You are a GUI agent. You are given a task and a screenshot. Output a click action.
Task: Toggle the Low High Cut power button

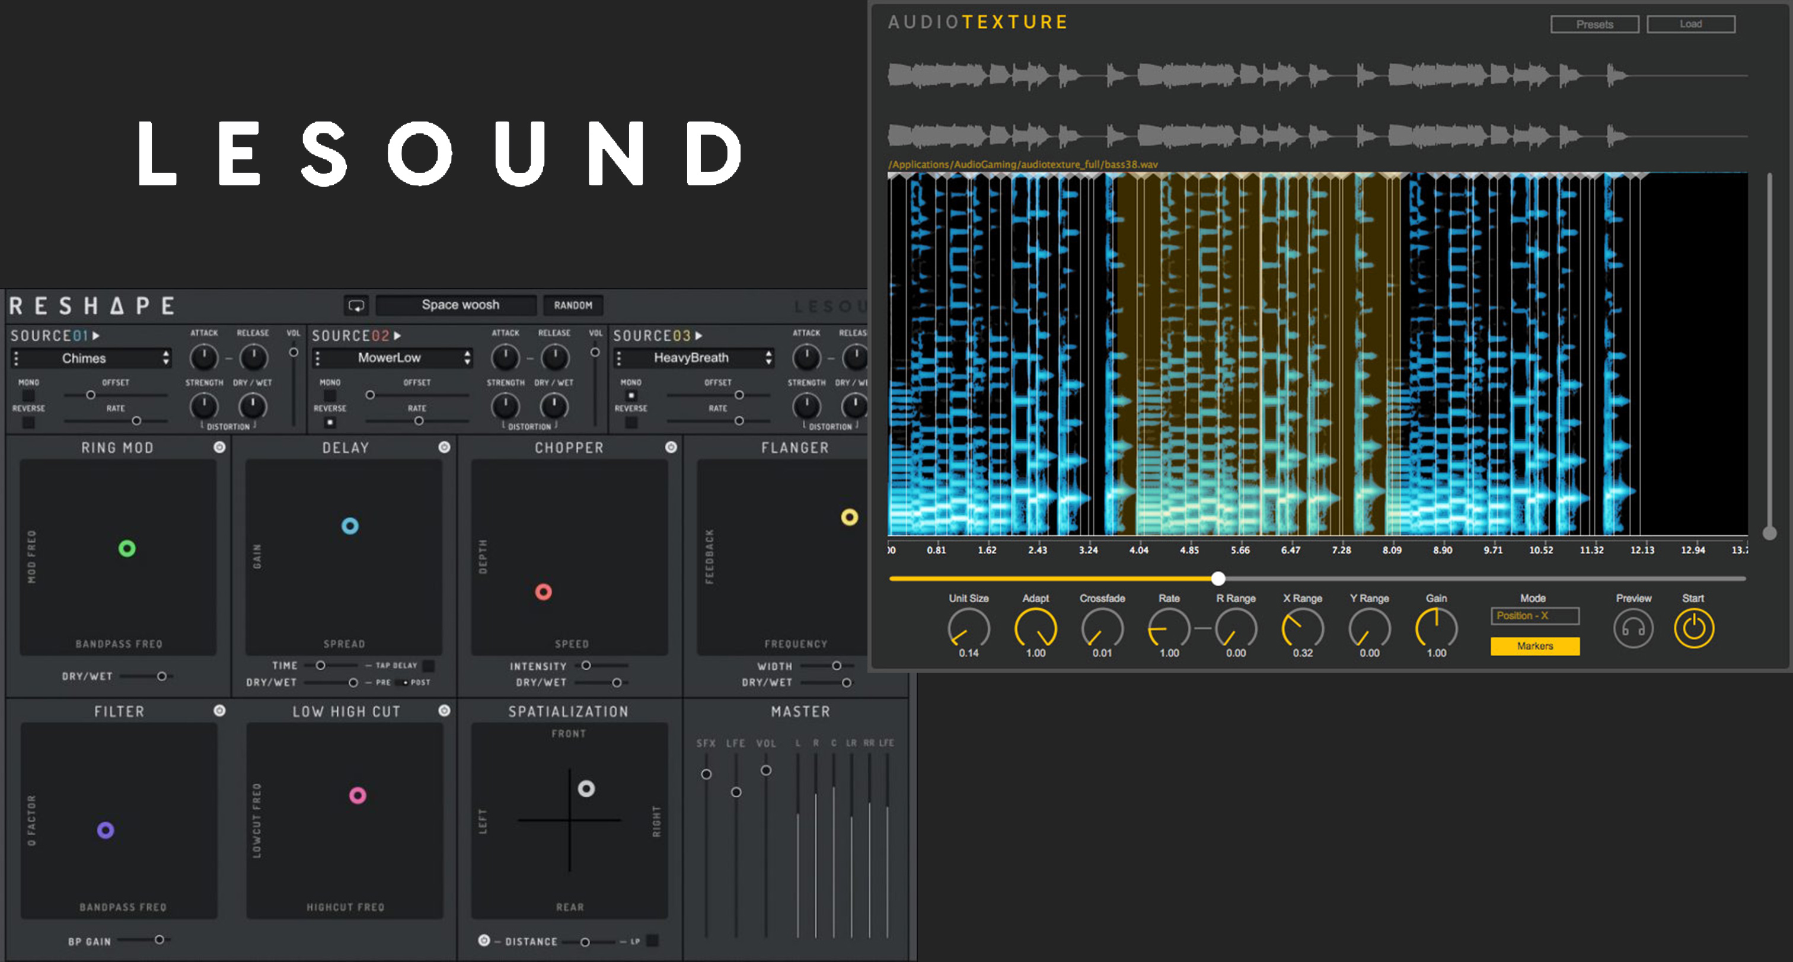click(x=444, y=710)
